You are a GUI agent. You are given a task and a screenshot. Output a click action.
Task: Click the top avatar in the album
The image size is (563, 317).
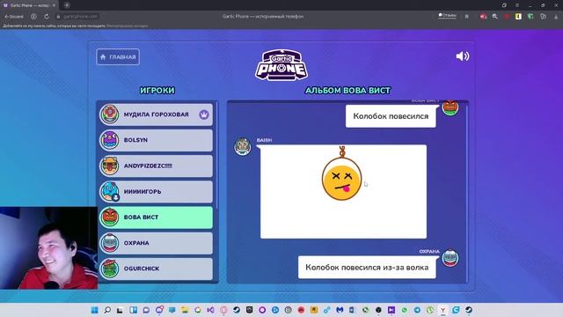point(450,107)
